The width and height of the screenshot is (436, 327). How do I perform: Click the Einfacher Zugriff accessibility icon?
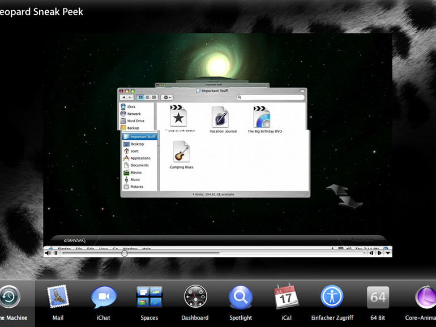332,297
